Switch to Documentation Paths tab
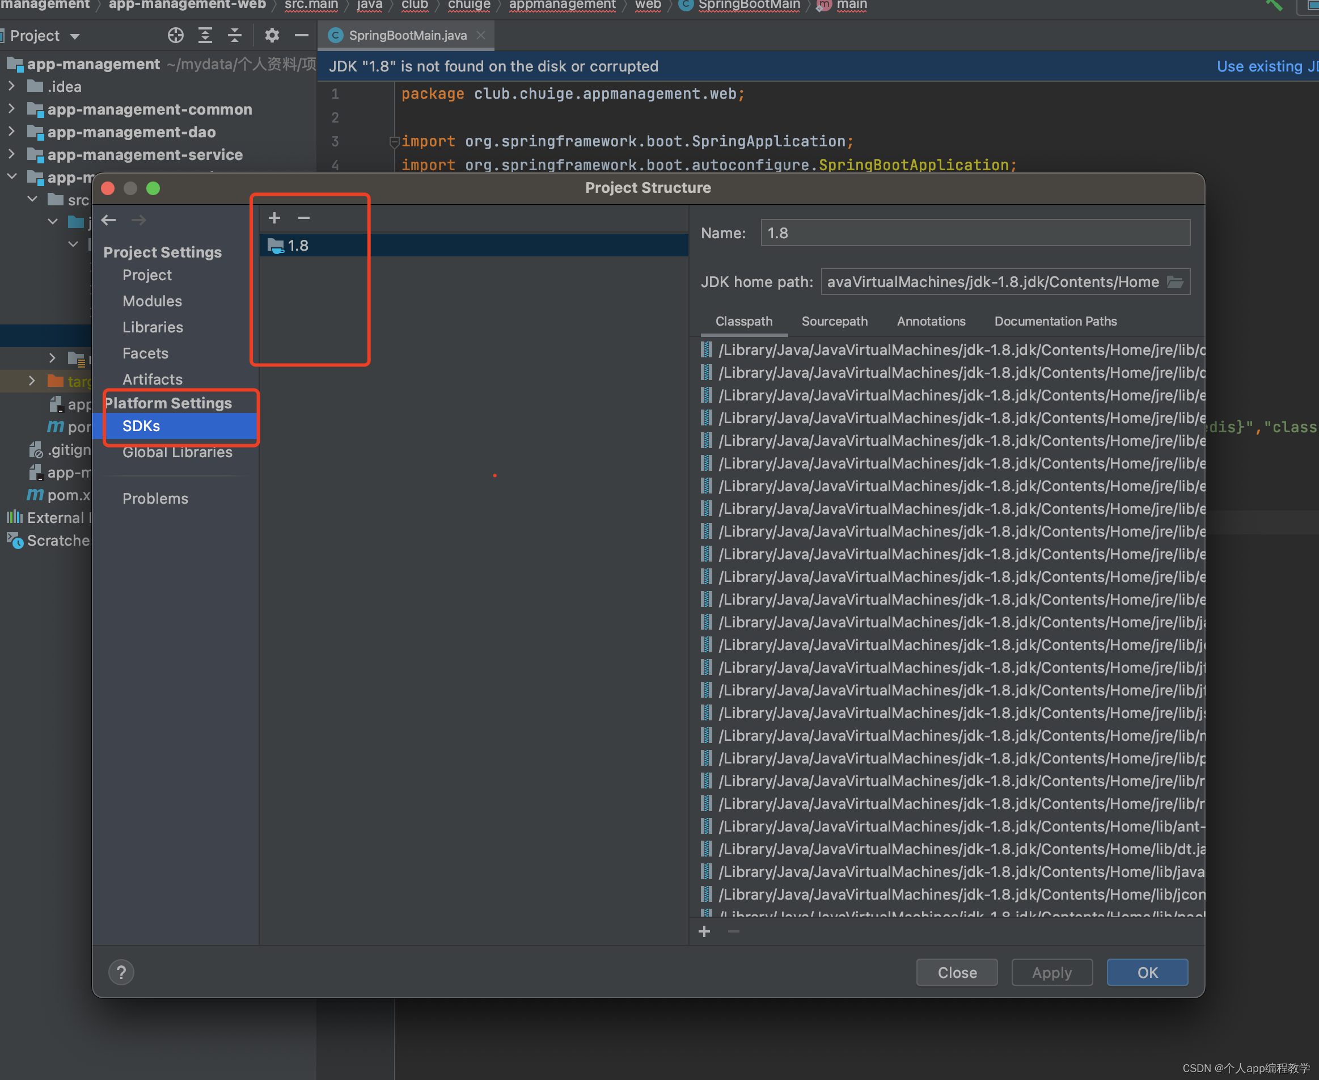Image resolution: width=1319 pixels, height=1080 pixels. [1055, 321]
